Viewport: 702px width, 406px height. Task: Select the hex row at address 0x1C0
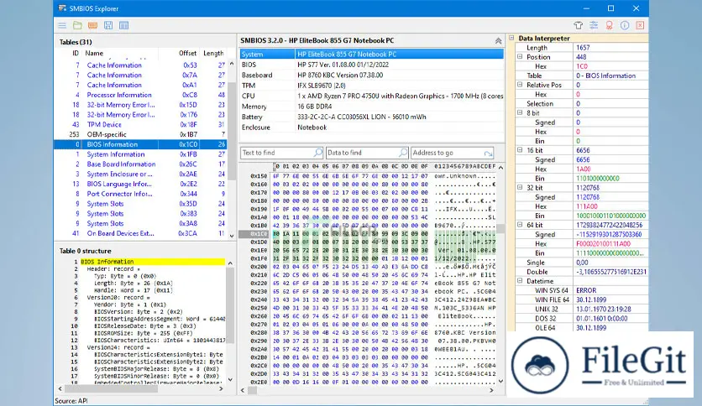click(x=367, y=233)
